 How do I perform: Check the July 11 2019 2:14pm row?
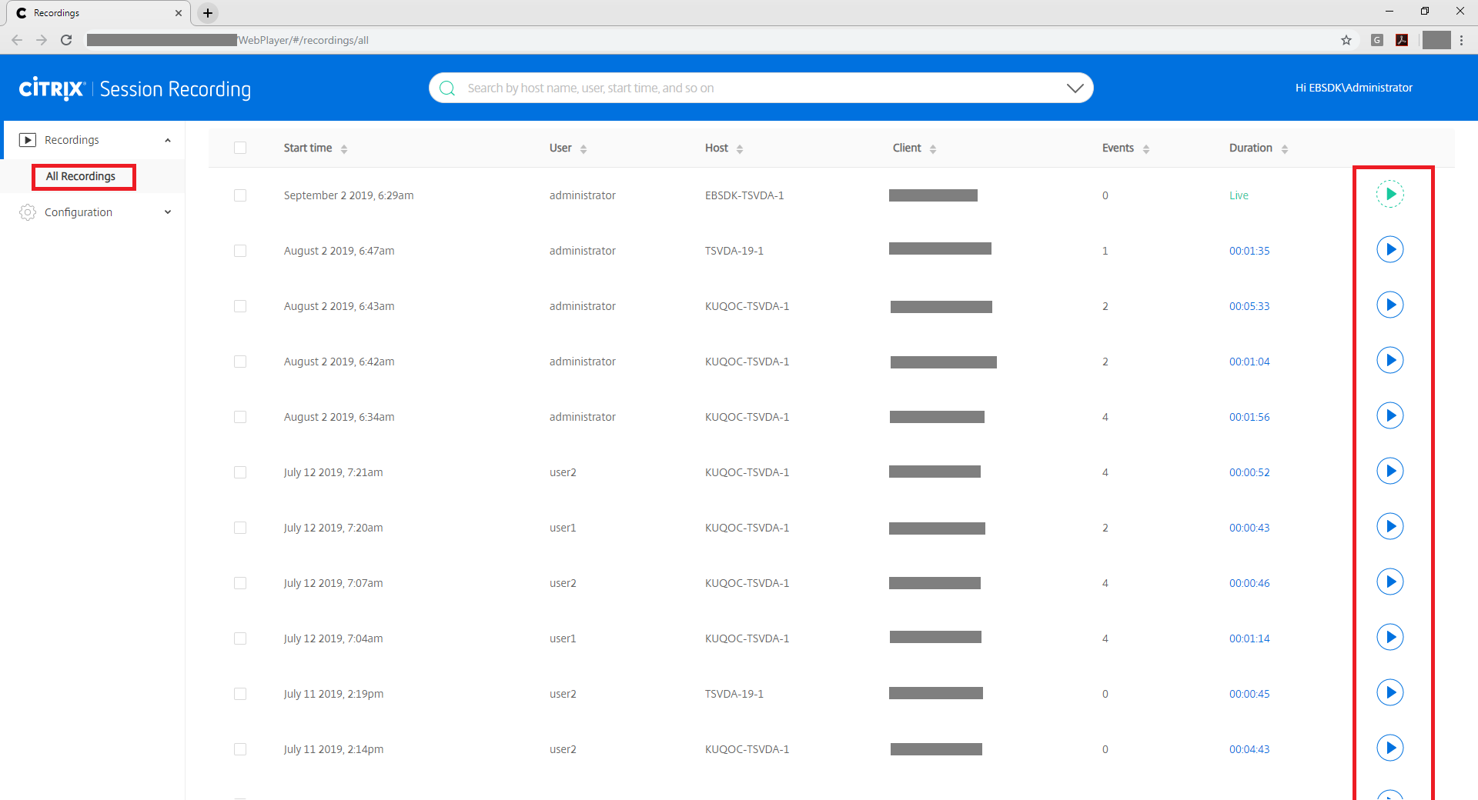[x=240, y=749]
